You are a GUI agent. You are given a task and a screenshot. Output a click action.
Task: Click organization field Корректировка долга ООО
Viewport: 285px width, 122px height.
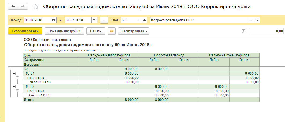coord(199,20)
